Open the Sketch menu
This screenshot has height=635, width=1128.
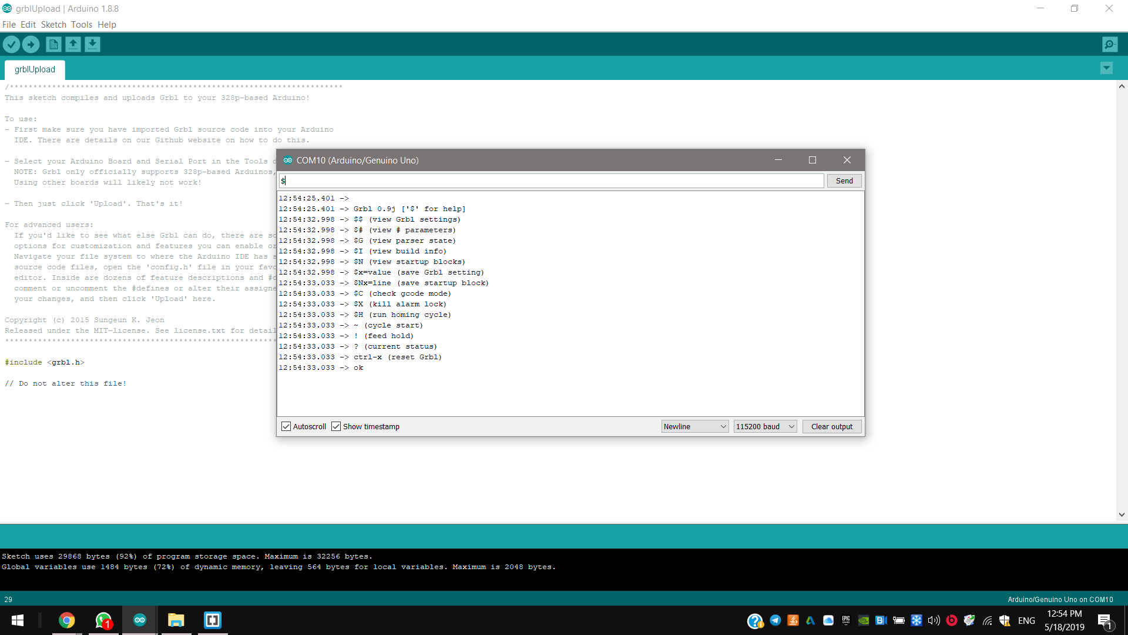coord(53,24)
